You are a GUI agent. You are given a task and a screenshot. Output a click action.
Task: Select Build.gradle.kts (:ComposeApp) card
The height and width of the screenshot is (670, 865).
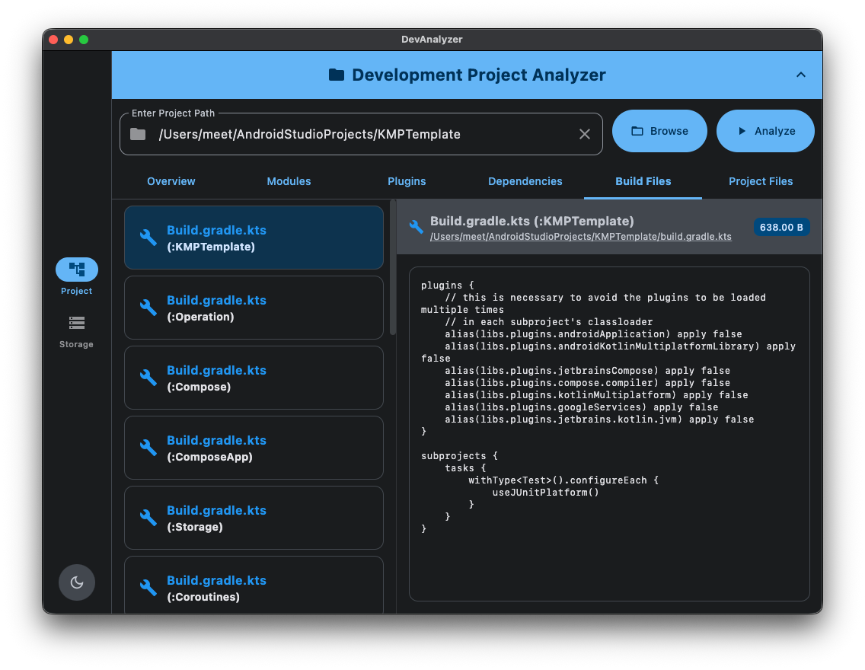pos(254,448)
